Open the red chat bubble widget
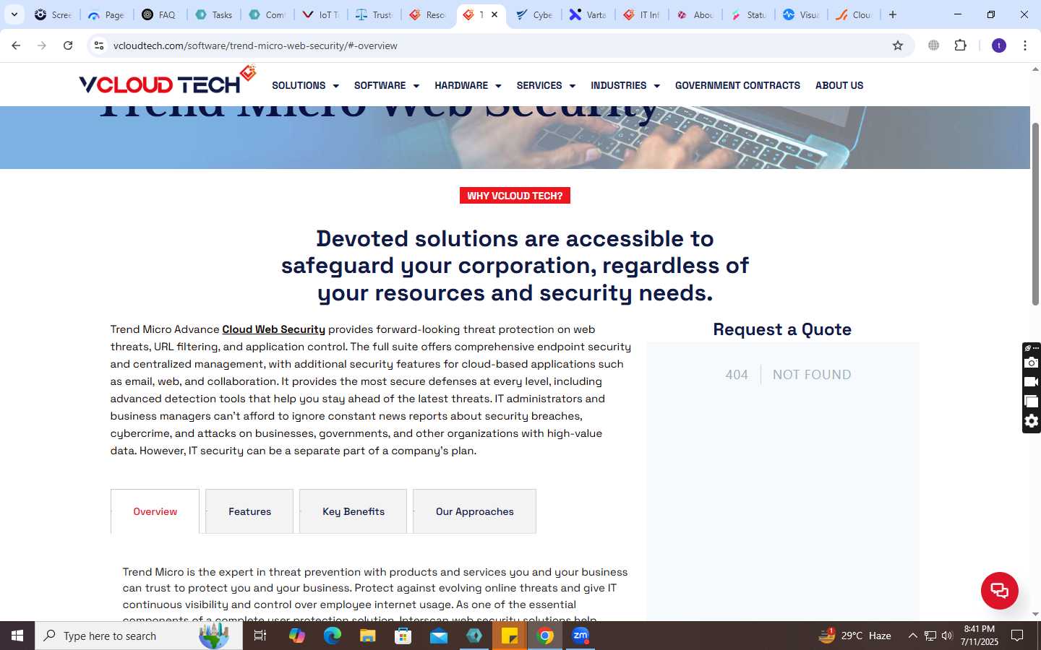 999,590
